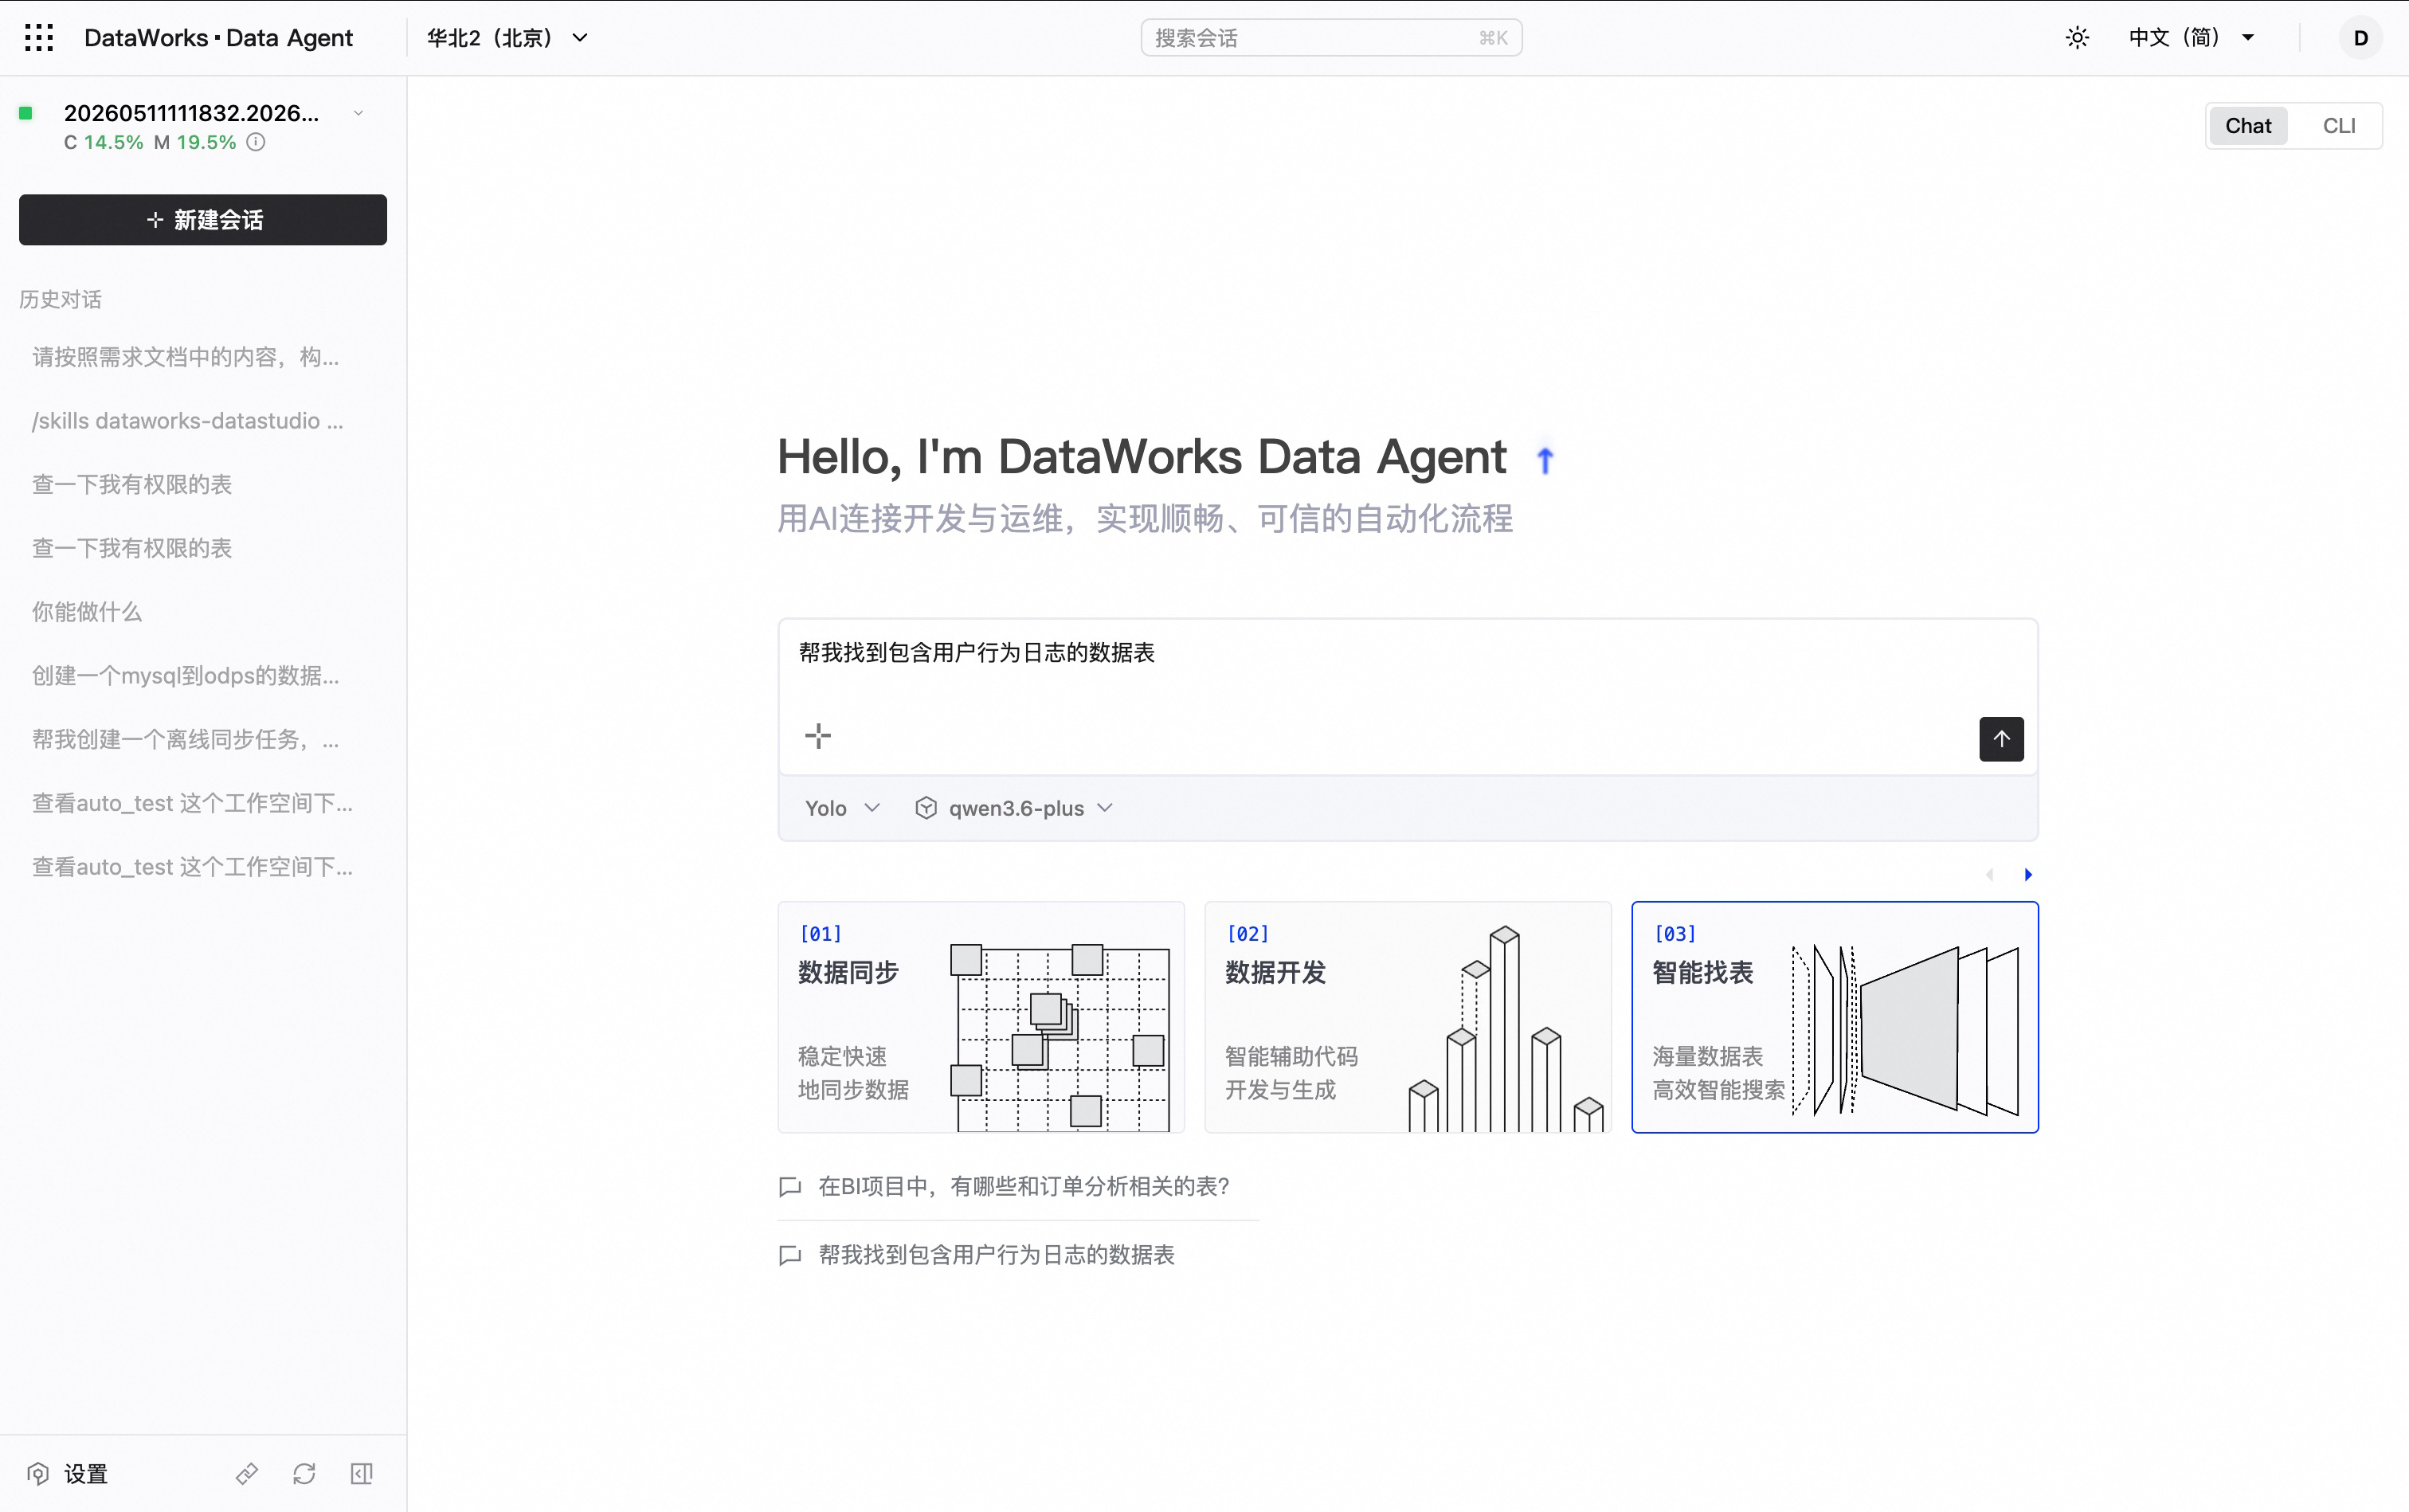
Task: Collapse the sidebar with panel icon
Action: click(362, 1473)
